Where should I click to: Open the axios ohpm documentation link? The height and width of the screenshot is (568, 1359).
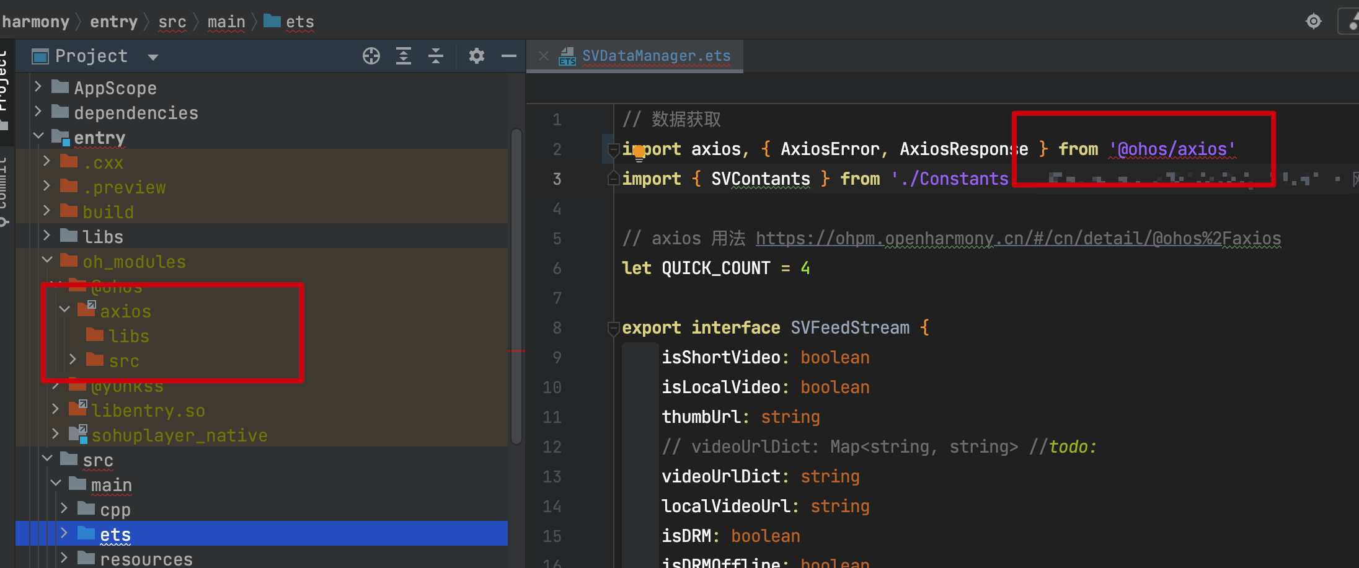click(1018, 238)
